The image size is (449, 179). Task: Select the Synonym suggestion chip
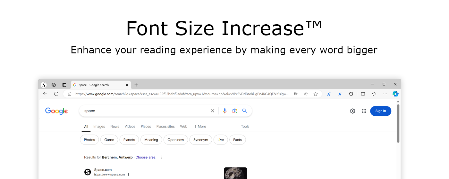tap(201, 140)
